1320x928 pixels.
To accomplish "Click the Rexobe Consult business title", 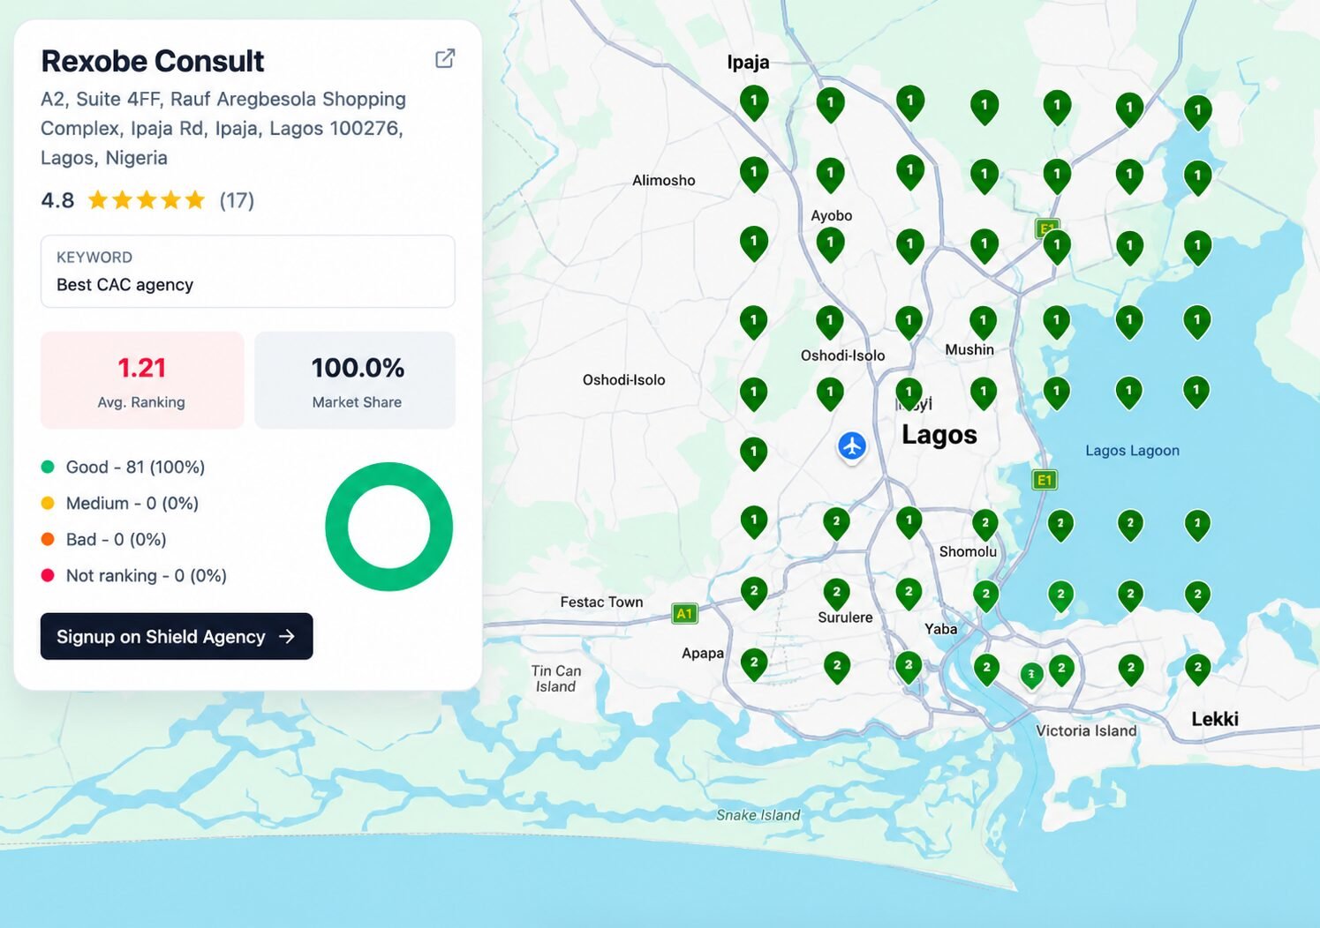I will [153, 61].
